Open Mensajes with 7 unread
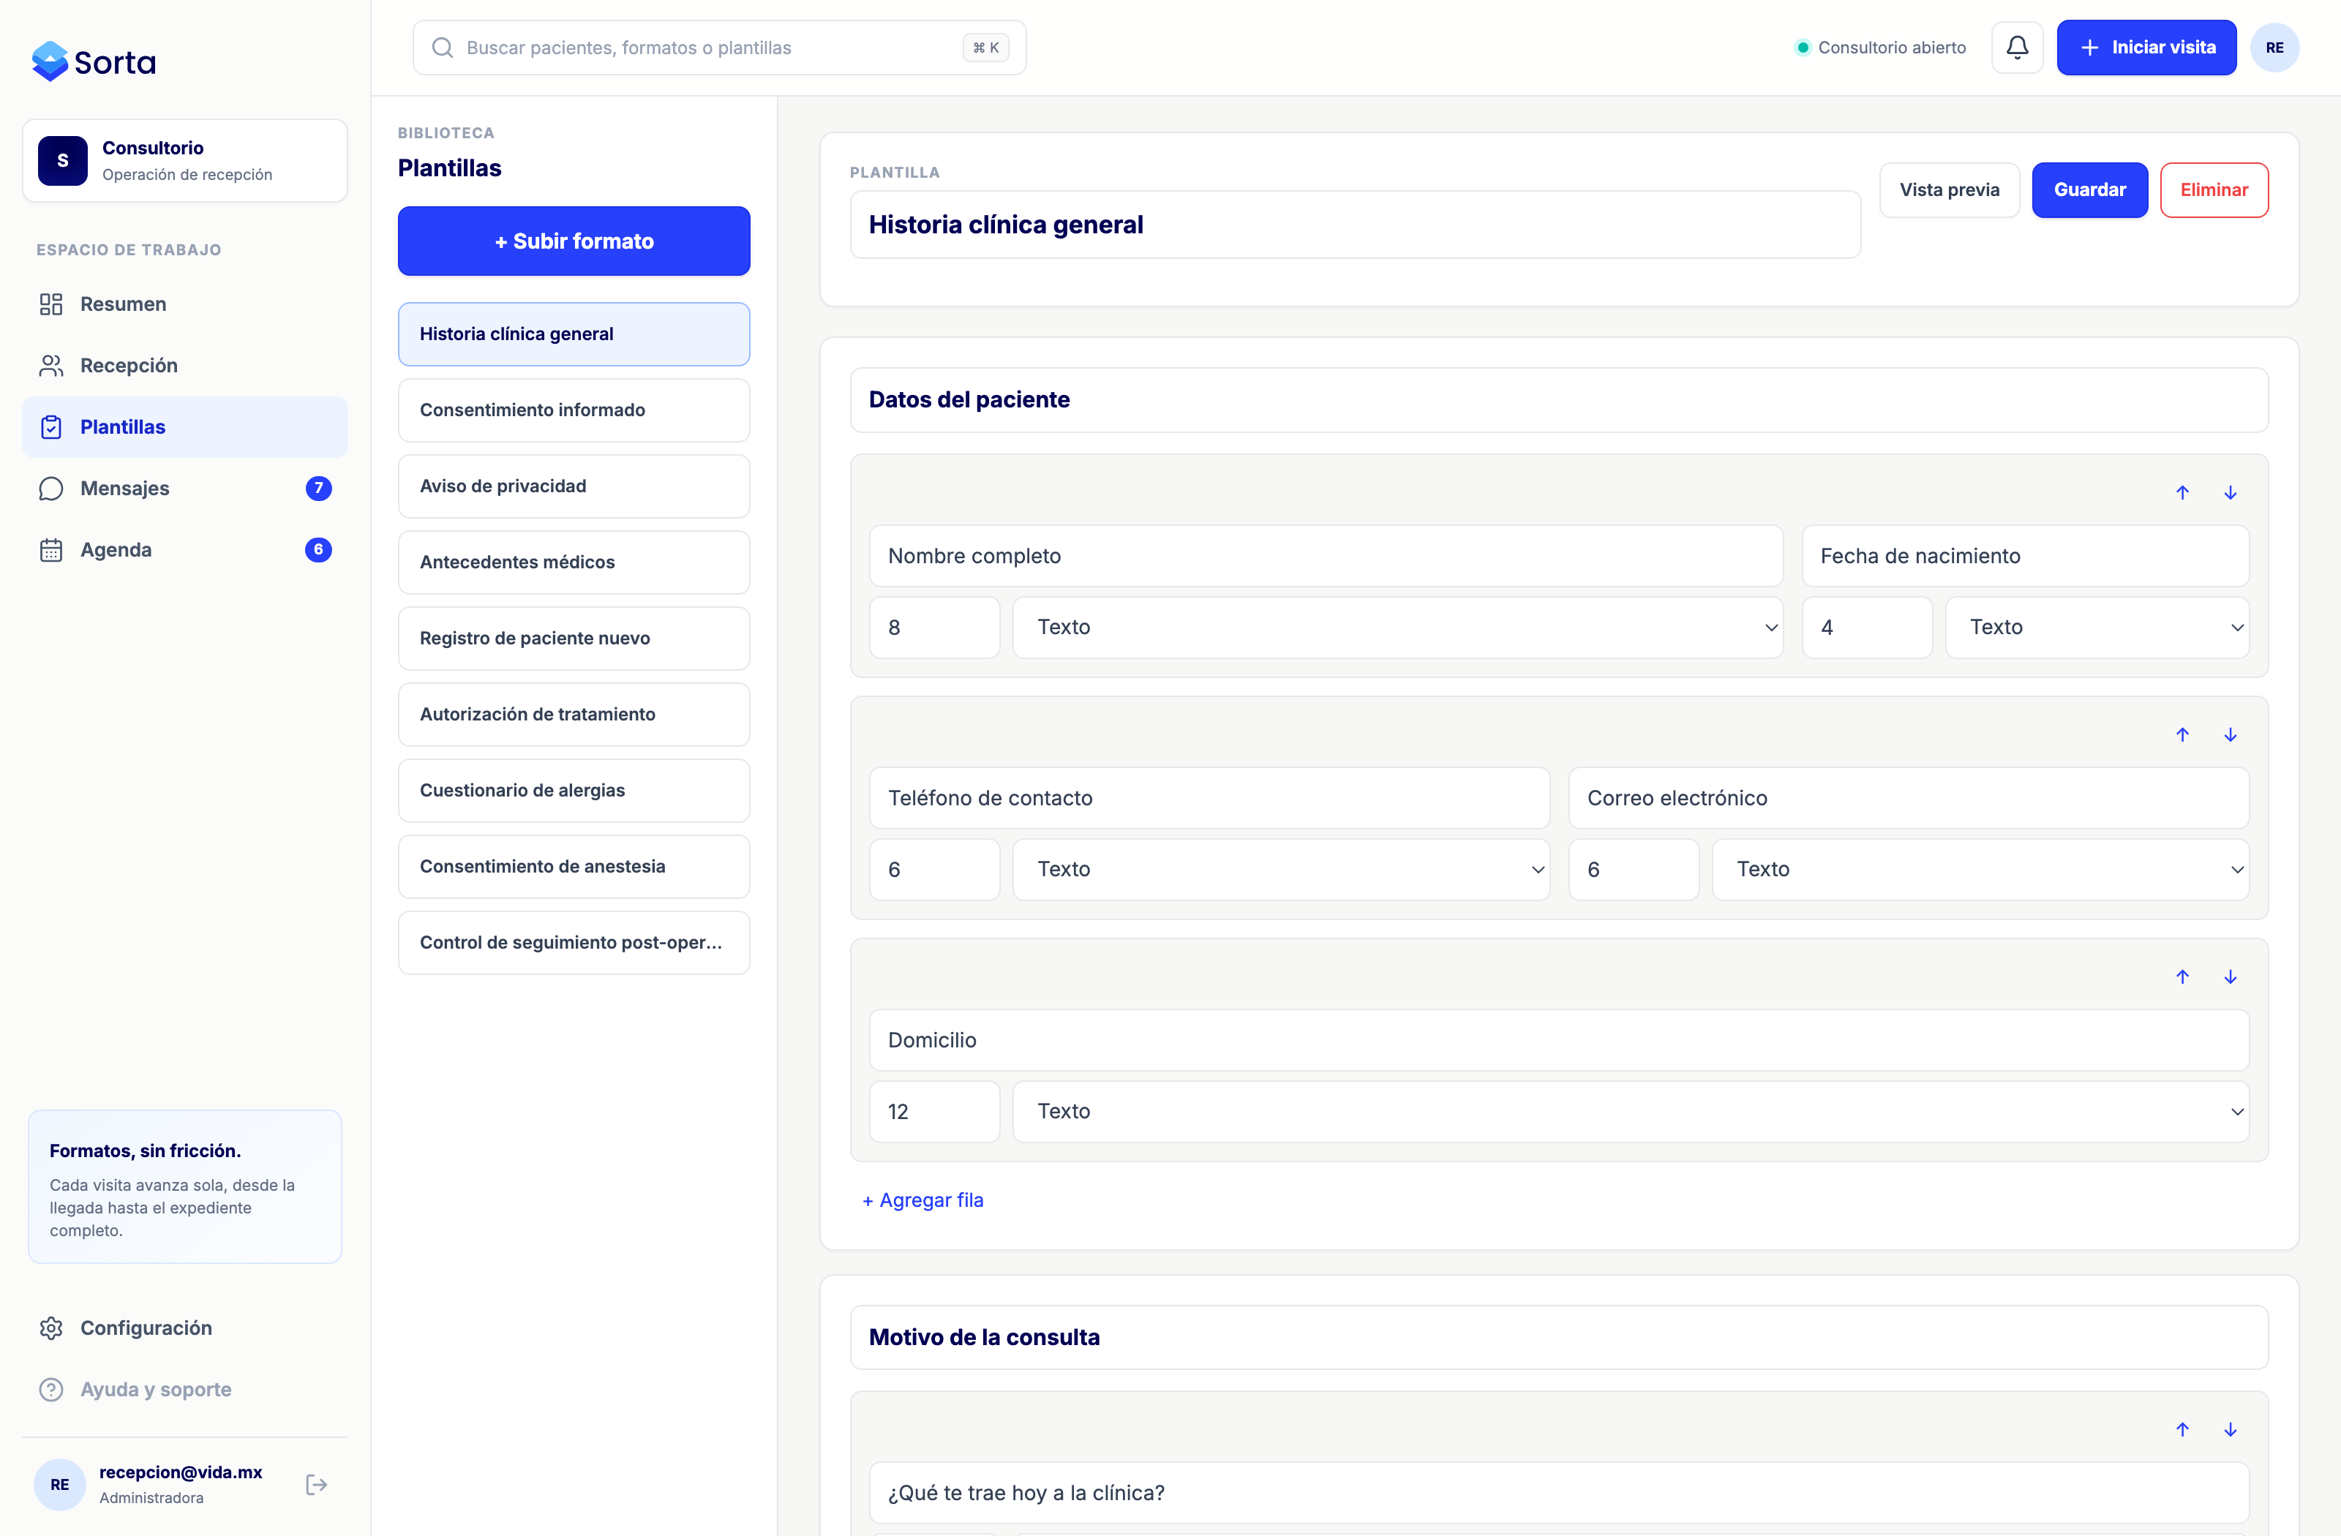The image size is (2341, 1536). [x=185, y=489]
